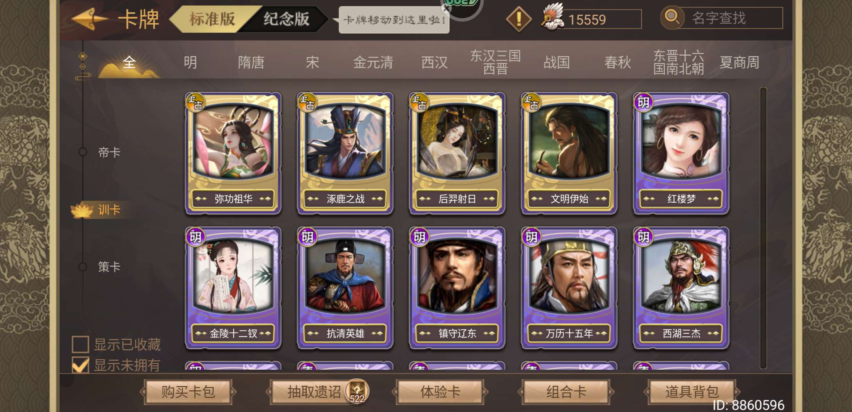Click the 购买卡包 button
This screenshot has height=412, width=852.
pyautogui.click(x=188, y=392)
